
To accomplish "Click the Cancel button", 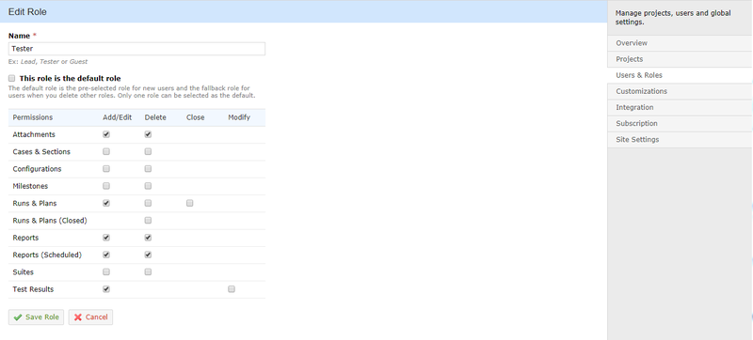I will click(90, 317).
